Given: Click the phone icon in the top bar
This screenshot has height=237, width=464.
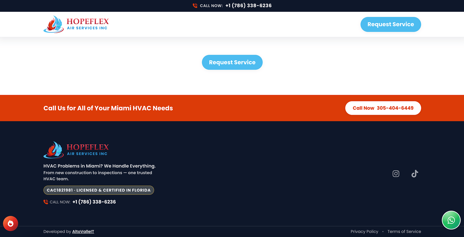Looking at the screenshot, I should tap(195, 6).
